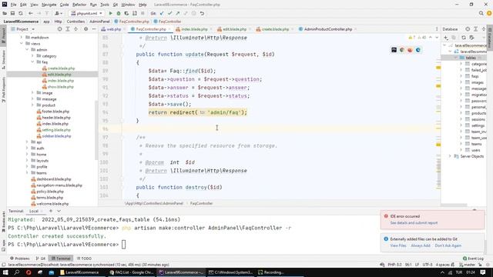Open the Project view selector dropdown

(22, 29)
